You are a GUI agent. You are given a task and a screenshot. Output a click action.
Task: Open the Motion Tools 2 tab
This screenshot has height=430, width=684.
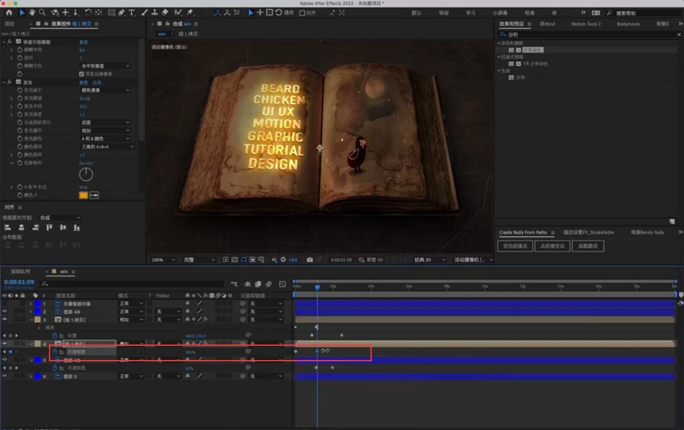pyautogui.click(x=586, y=24)
